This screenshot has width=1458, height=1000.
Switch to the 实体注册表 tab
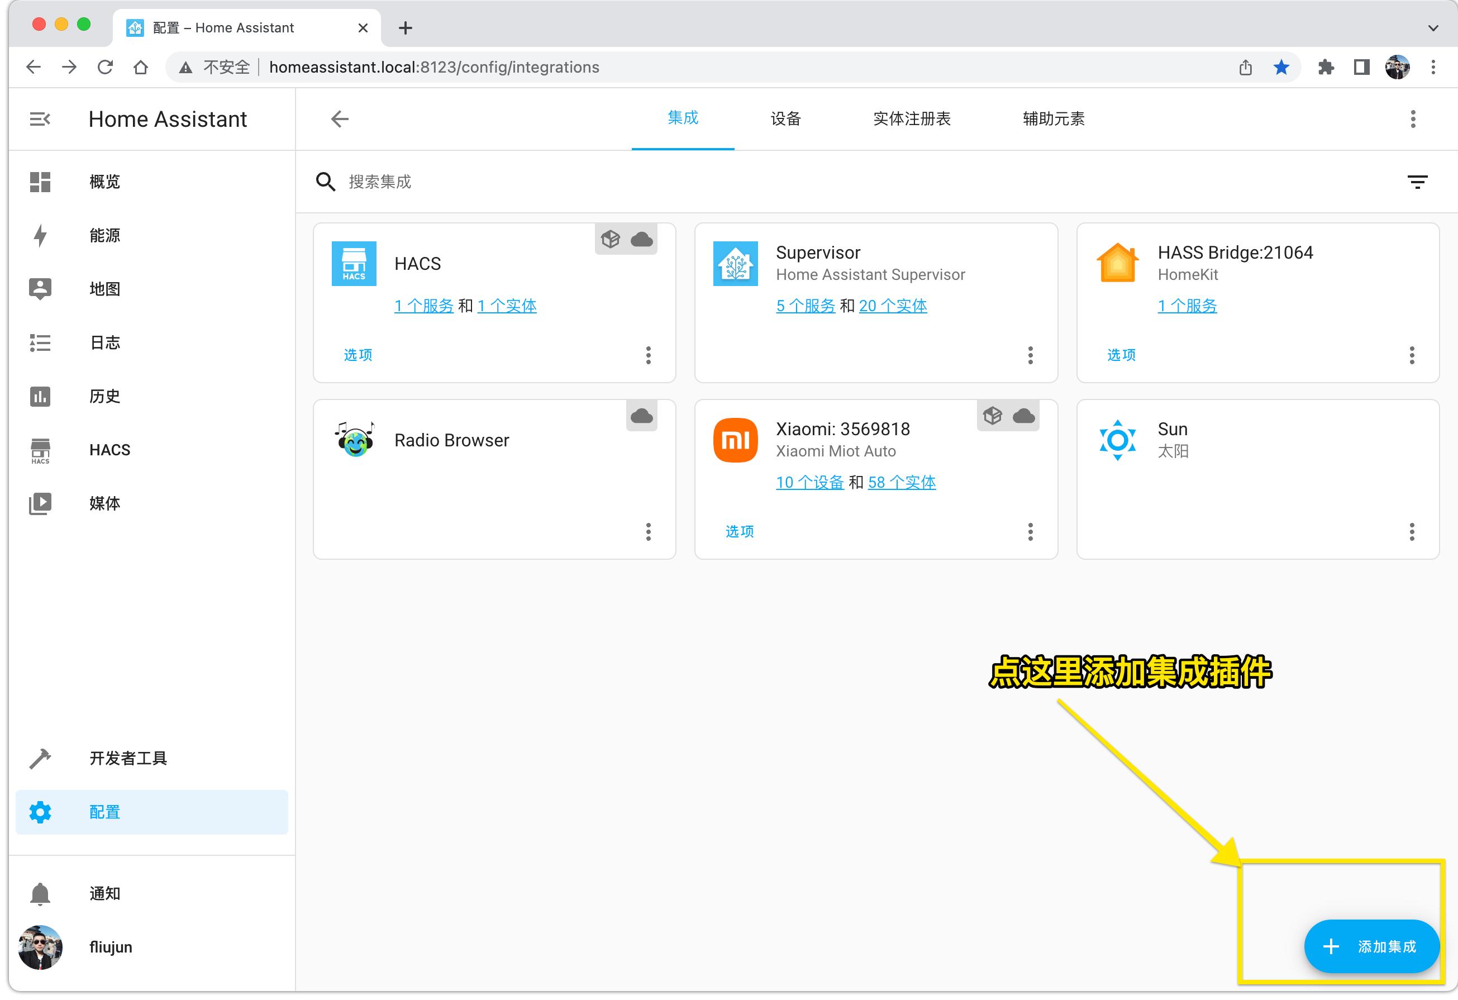click(x=912, y=118)
